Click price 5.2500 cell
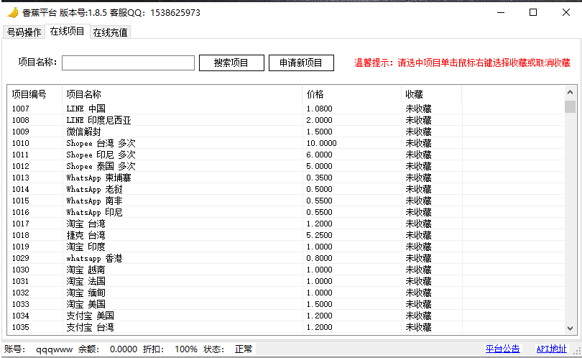The image size is (582, 358). (x=319, y=235)
